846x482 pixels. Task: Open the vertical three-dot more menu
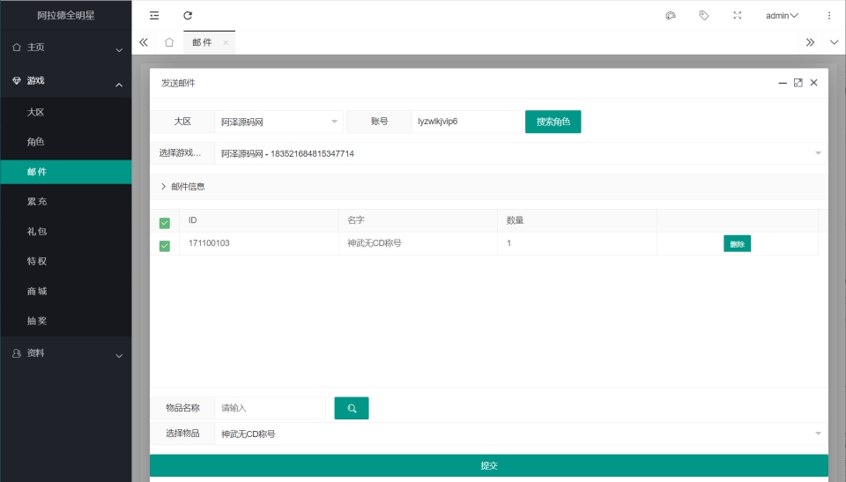pos(828,16)
